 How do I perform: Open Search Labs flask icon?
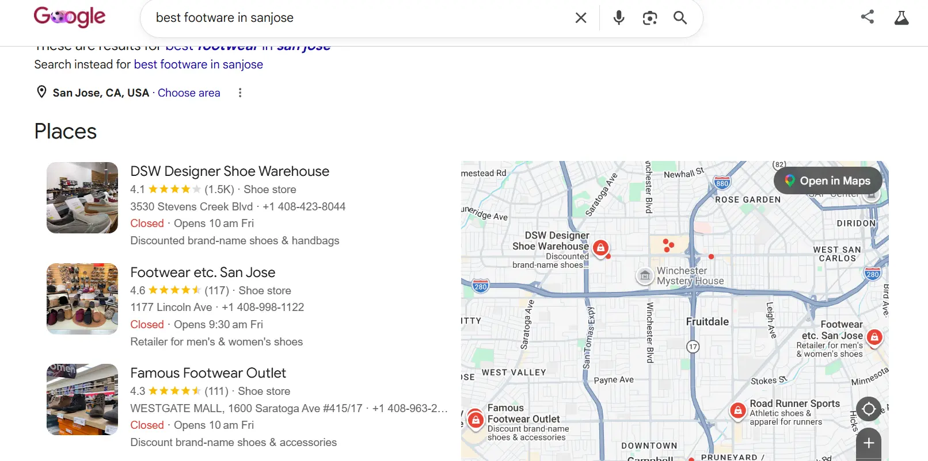coord(902,18)
